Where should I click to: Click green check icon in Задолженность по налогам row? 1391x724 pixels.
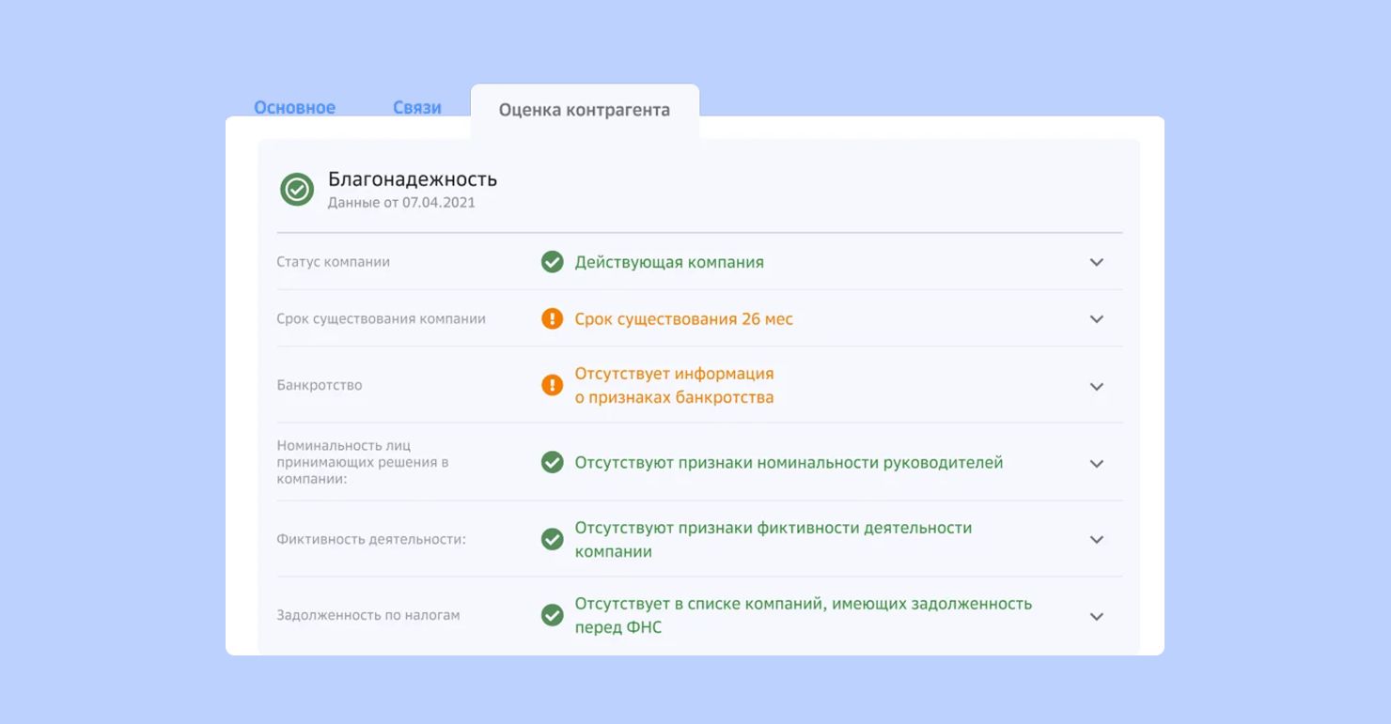click(x=553, y=615)
